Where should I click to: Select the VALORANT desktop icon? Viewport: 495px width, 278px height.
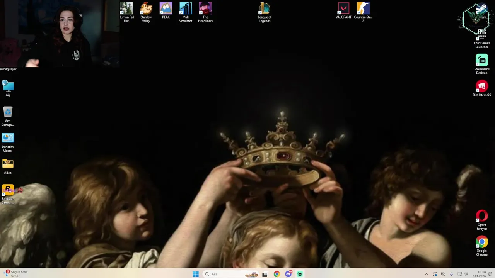[x=343, y=11]
